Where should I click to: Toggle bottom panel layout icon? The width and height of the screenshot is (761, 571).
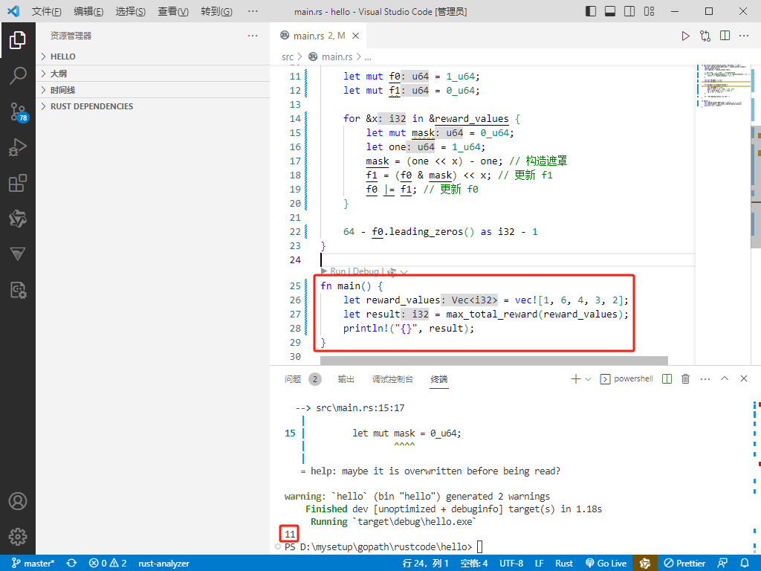(610, 11)
